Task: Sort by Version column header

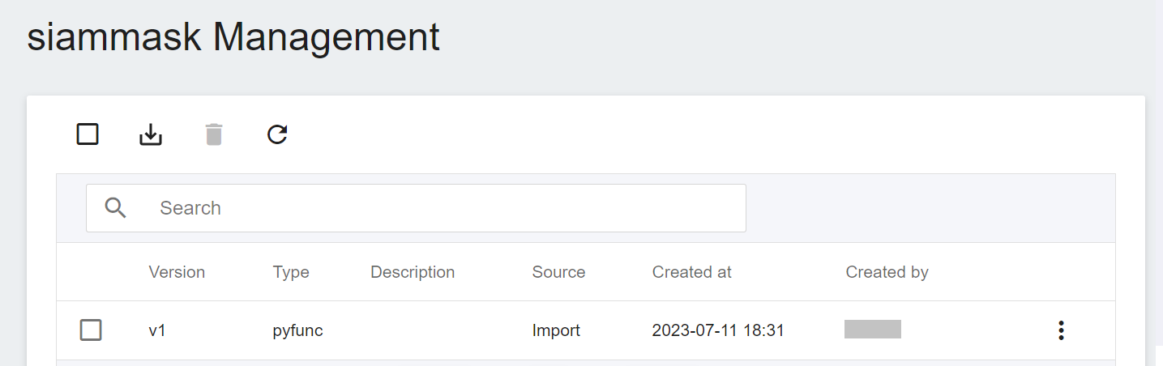Action: (x=177, y=272)
